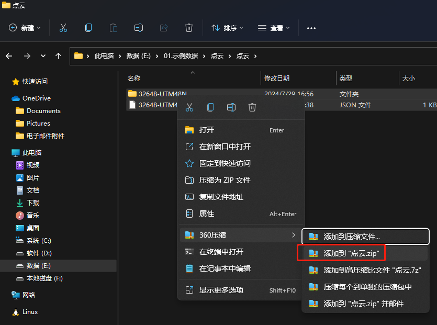Image resolution: width=437 pixels, height=325 pixels.
Task: Choose 压缩为 ZIP 文件 from context menu
Action: [x=225, y=180]
